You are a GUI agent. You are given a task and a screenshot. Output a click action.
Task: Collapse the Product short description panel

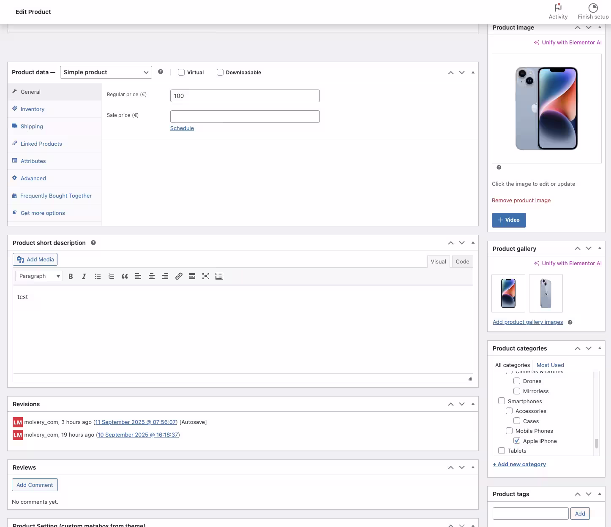(473, 243)
